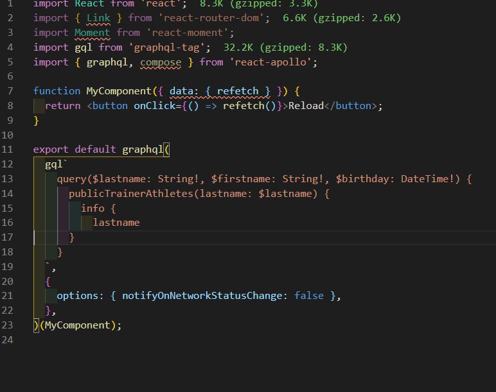Click line number 21 in the gutter

pos(7,296)
